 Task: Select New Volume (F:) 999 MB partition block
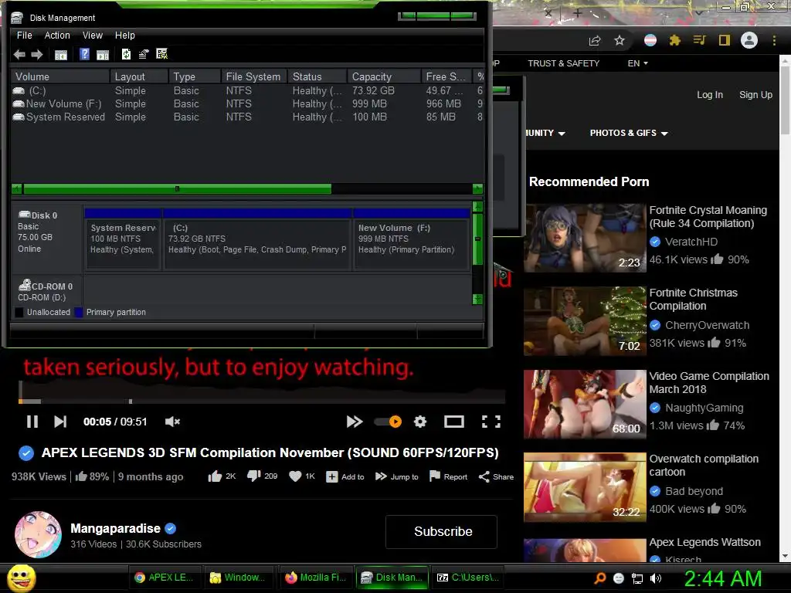click(412, 240)
